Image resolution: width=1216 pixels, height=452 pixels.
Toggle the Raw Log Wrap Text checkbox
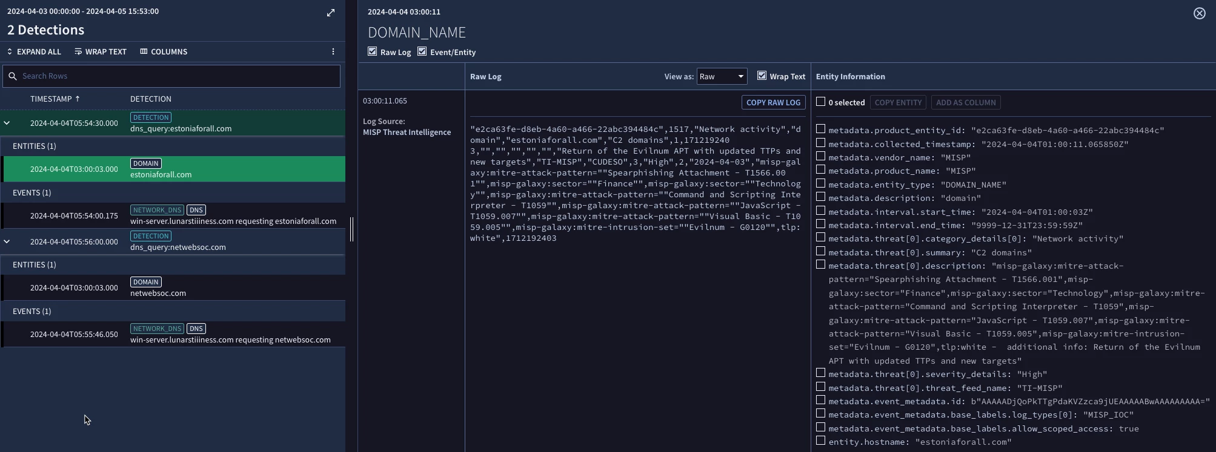point(762,76)
